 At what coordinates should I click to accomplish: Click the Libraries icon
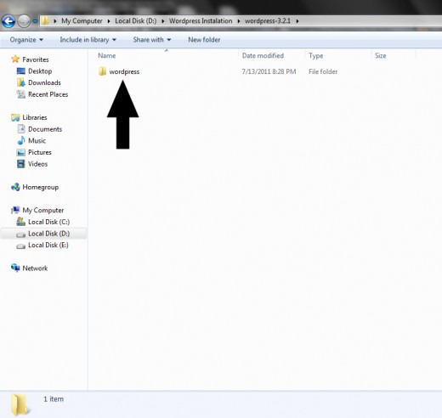pos(15,117)
